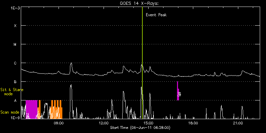This screenshot has height=133, width=266.
Task: Click the 'Start Time (06-Jun-11 06:28:00)' caption
Action: [x=140, y=127]
